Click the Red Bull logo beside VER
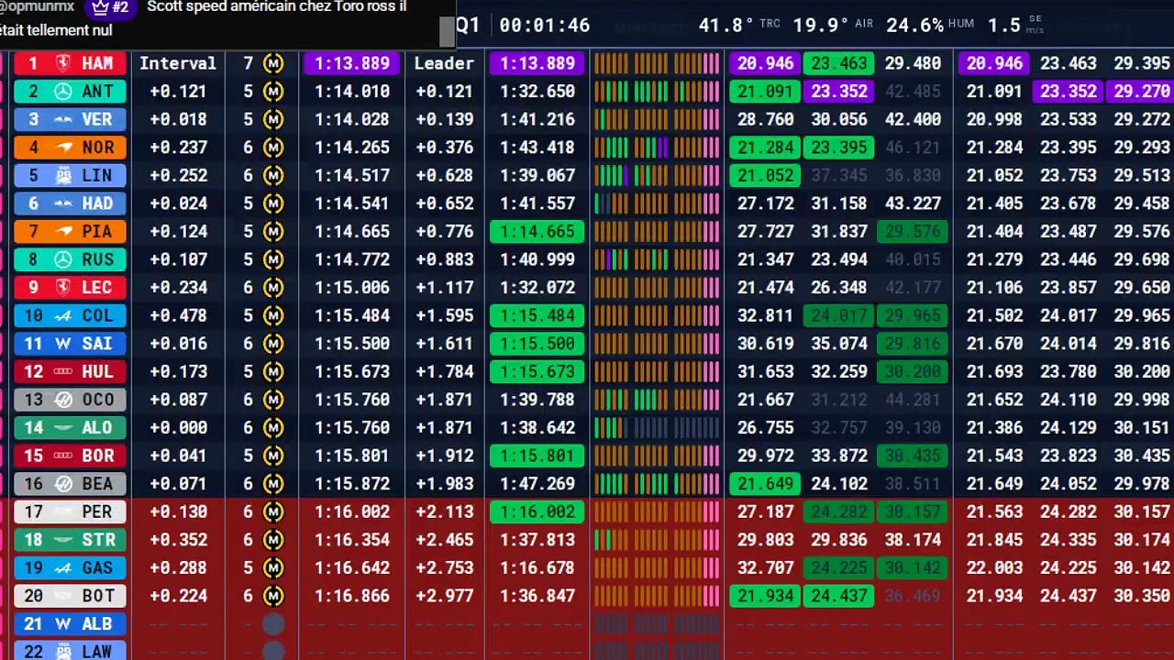Screen dimensions: 1174x660 63,119
